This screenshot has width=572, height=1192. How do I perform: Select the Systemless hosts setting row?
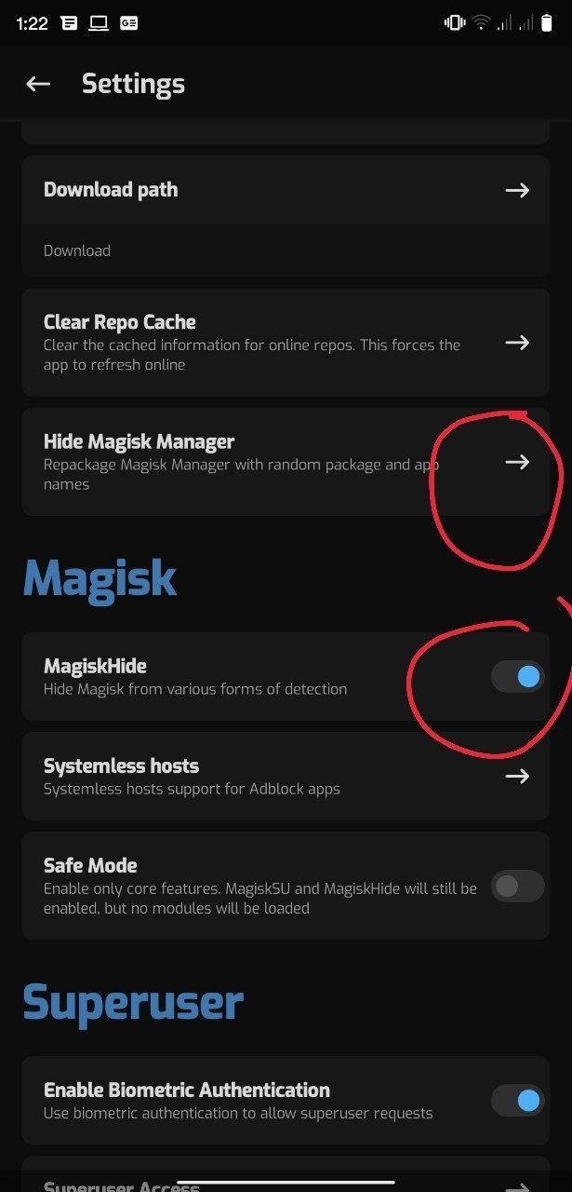point(286,776)
